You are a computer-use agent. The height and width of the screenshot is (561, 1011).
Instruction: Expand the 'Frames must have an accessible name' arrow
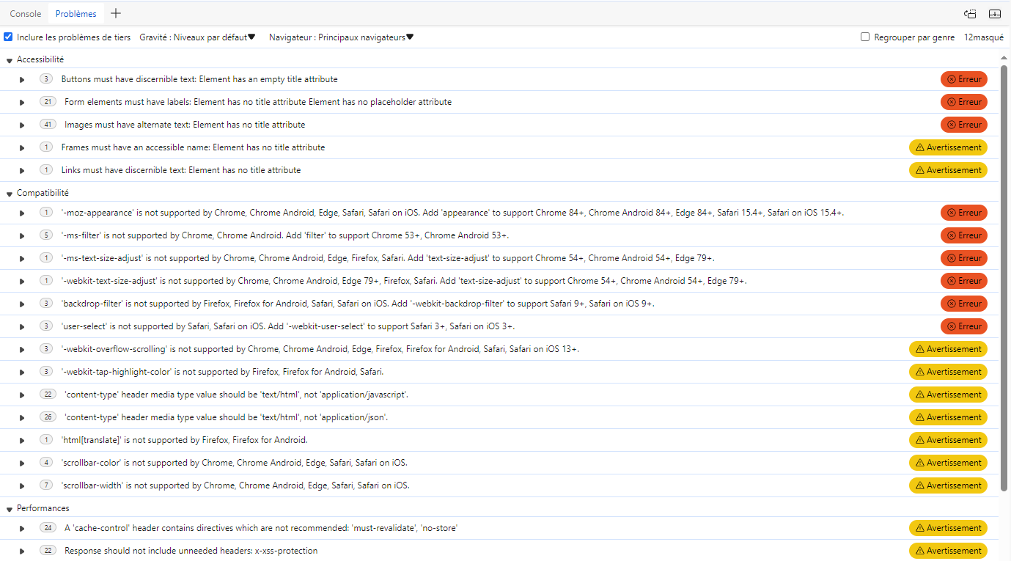[x=22, y=147]
